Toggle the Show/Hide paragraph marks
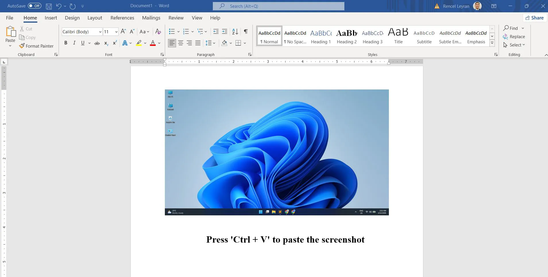548x277 pixels. pos(246,32)
